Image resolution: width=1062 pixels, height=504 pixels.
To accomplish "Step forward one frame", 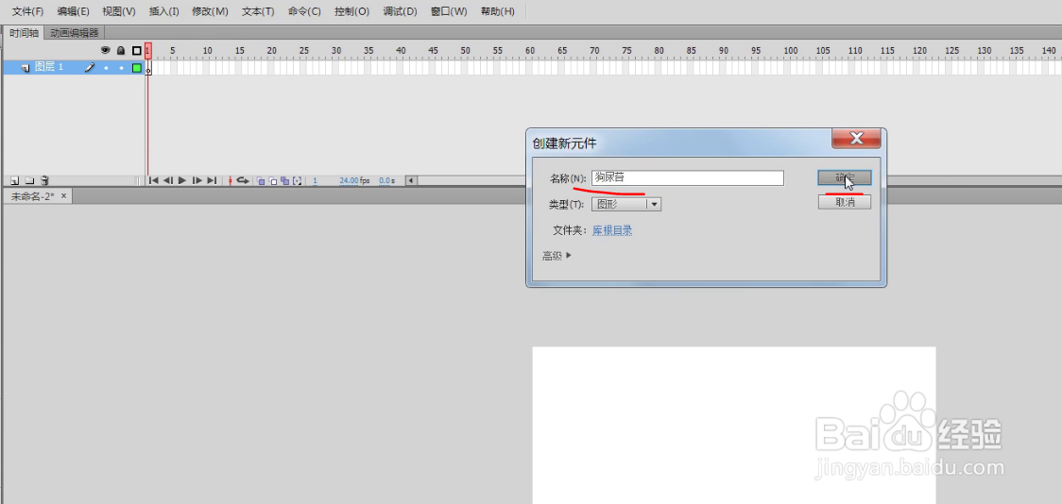I will [x=197, y=180].
